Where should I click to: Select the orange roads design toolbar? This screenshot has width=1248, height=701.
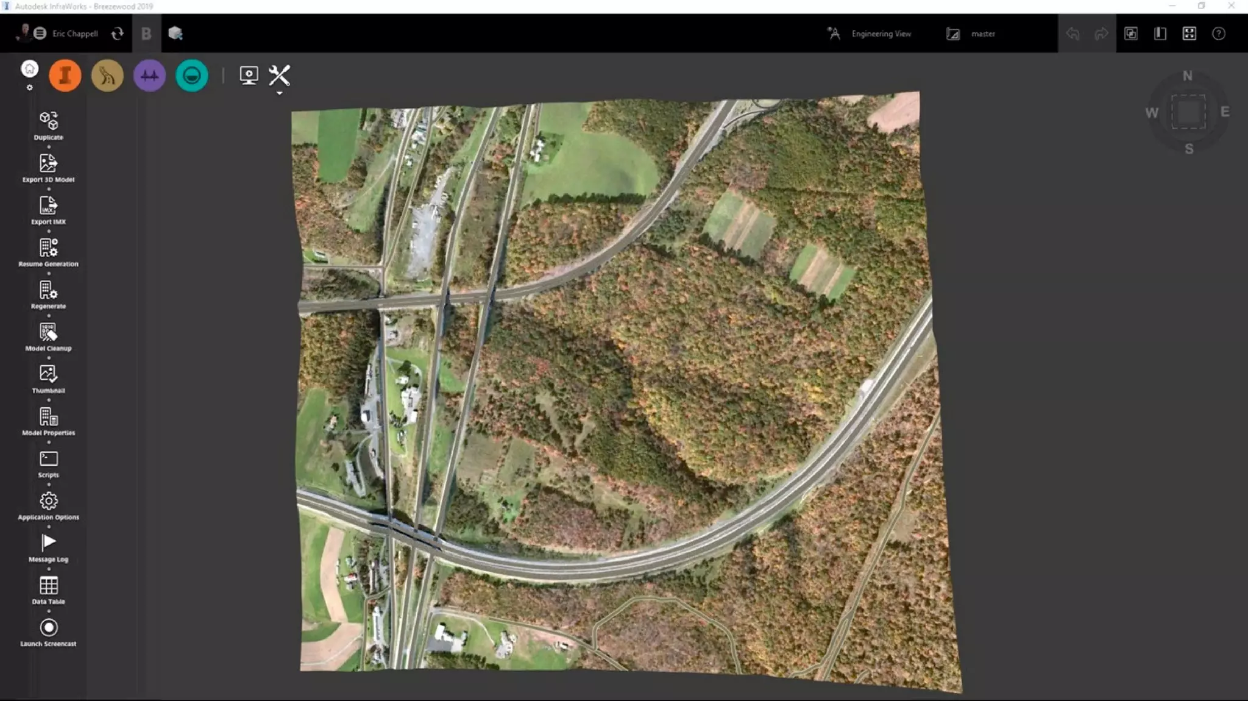[x=65, y=76]
